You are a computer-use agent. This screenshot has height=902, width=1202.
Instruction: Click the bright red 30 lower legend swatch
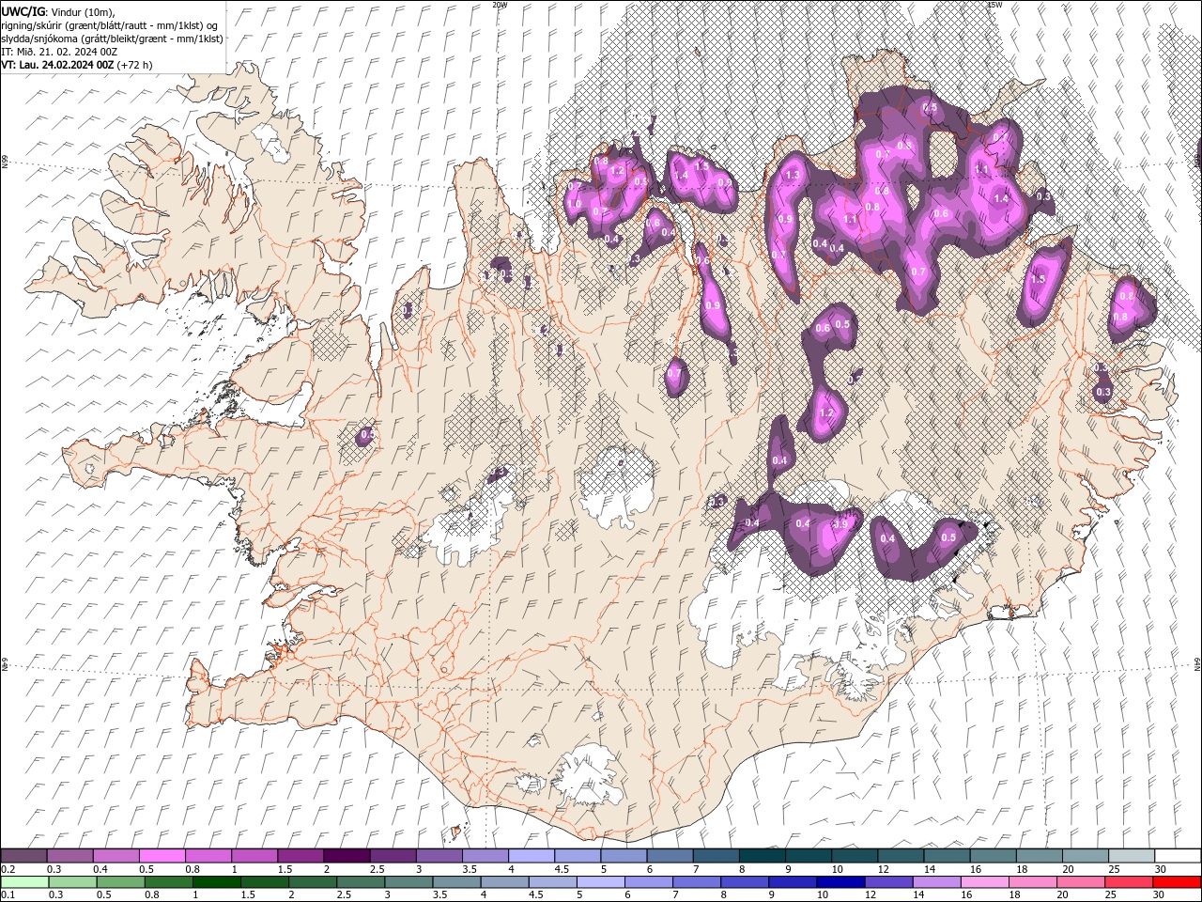[x=1177, y=881]
